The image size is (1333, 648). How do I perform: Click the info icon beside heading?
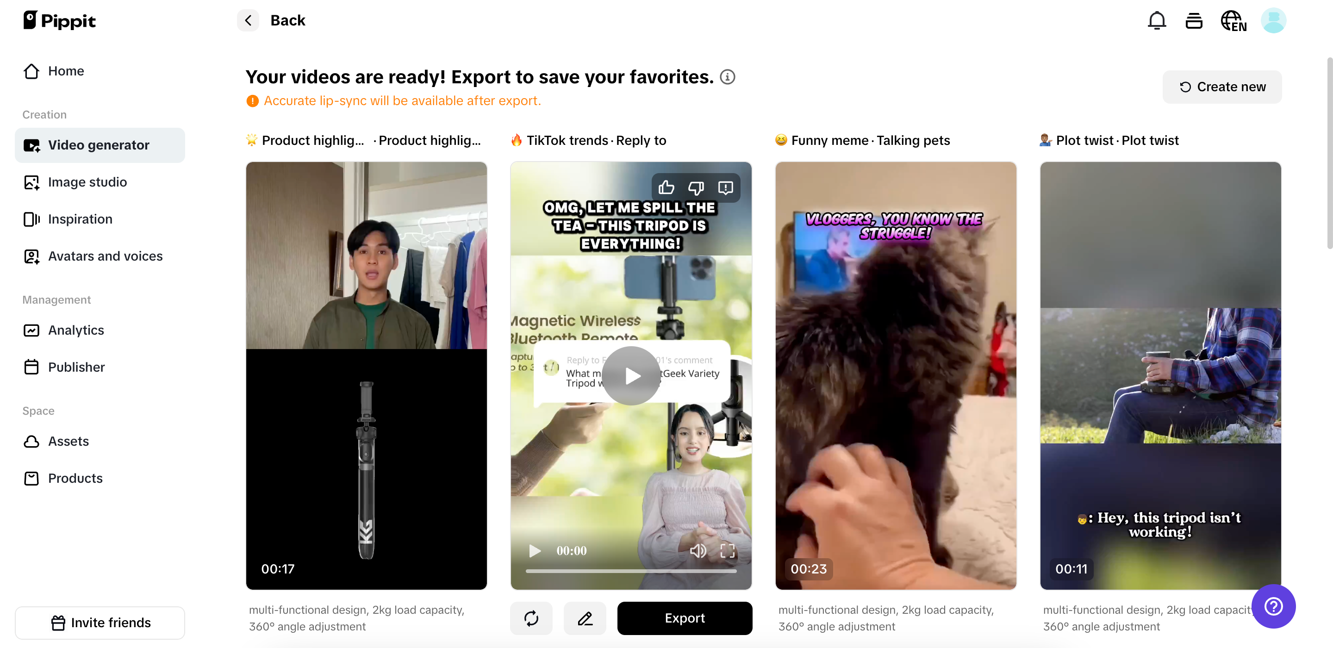727,77
